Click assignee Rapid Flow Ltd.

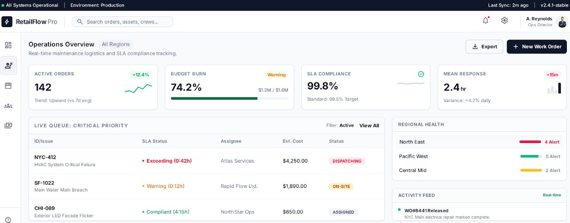point(239,186)
